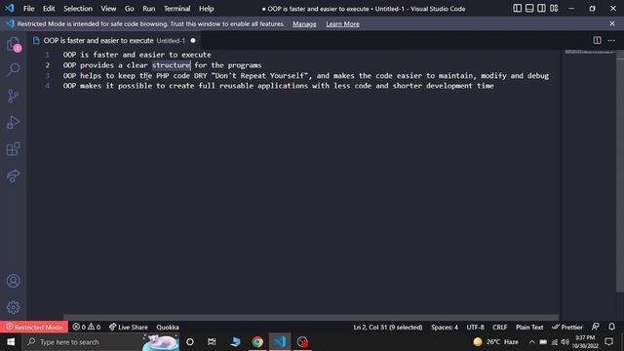This screenshot has width=624, height=351.
Task: Open the Manage gear icon
Action: pos(13,307)
